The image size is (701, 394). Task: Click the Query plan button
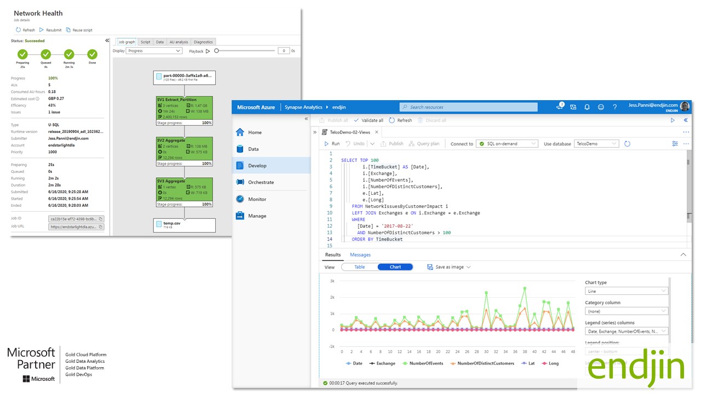click(x=424, y=144)
